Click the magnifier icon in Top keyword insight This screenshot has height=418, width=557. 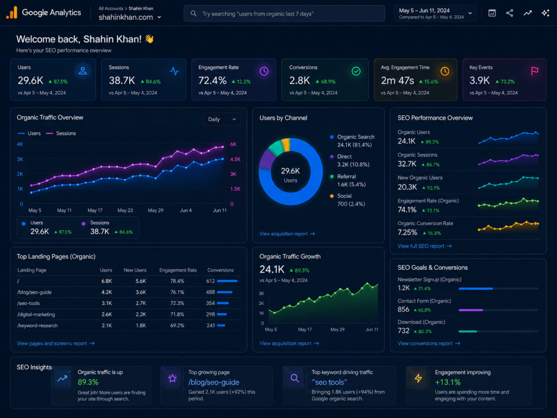(295, 378)
